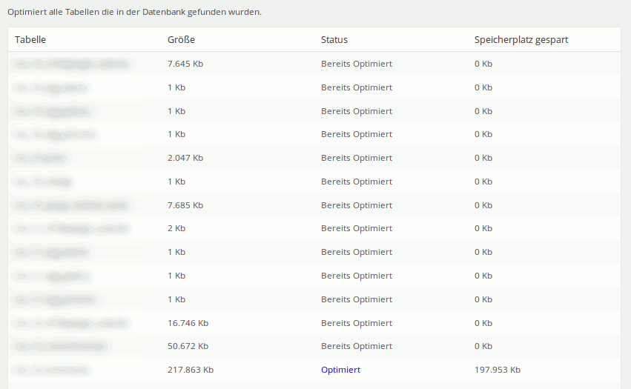Select the 50.672 Kb size cell
Image resolution: width=631 pixels, height=389 pixels.
point(188,346)
